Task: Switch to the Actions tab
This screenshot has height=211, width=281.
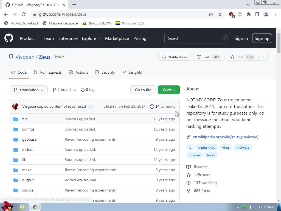Action: [78, 72]
